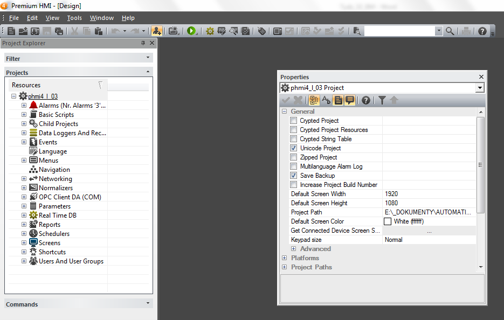The width and height of the screenshot is (504, 320).
Task: Click the green Run project toolbar button
Action: point(191,31)
